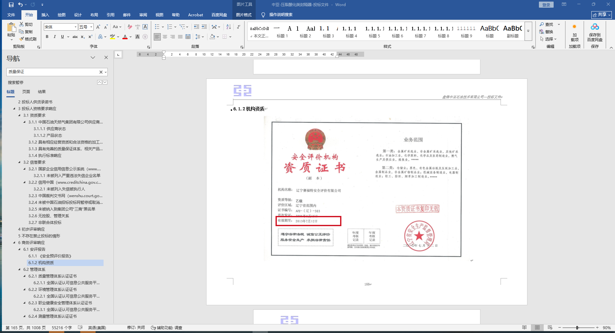Apply strikethrough (abc) formatting
Screen dimensions: 615x333
pos(75,37)
